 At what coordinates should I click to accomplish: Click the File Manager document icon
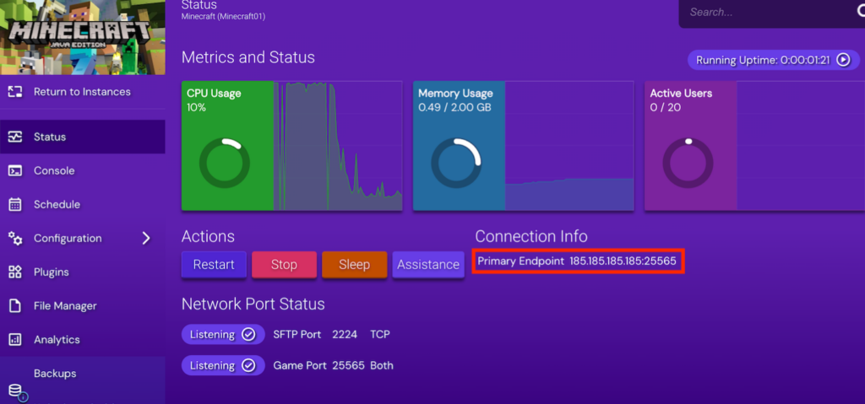14,306
